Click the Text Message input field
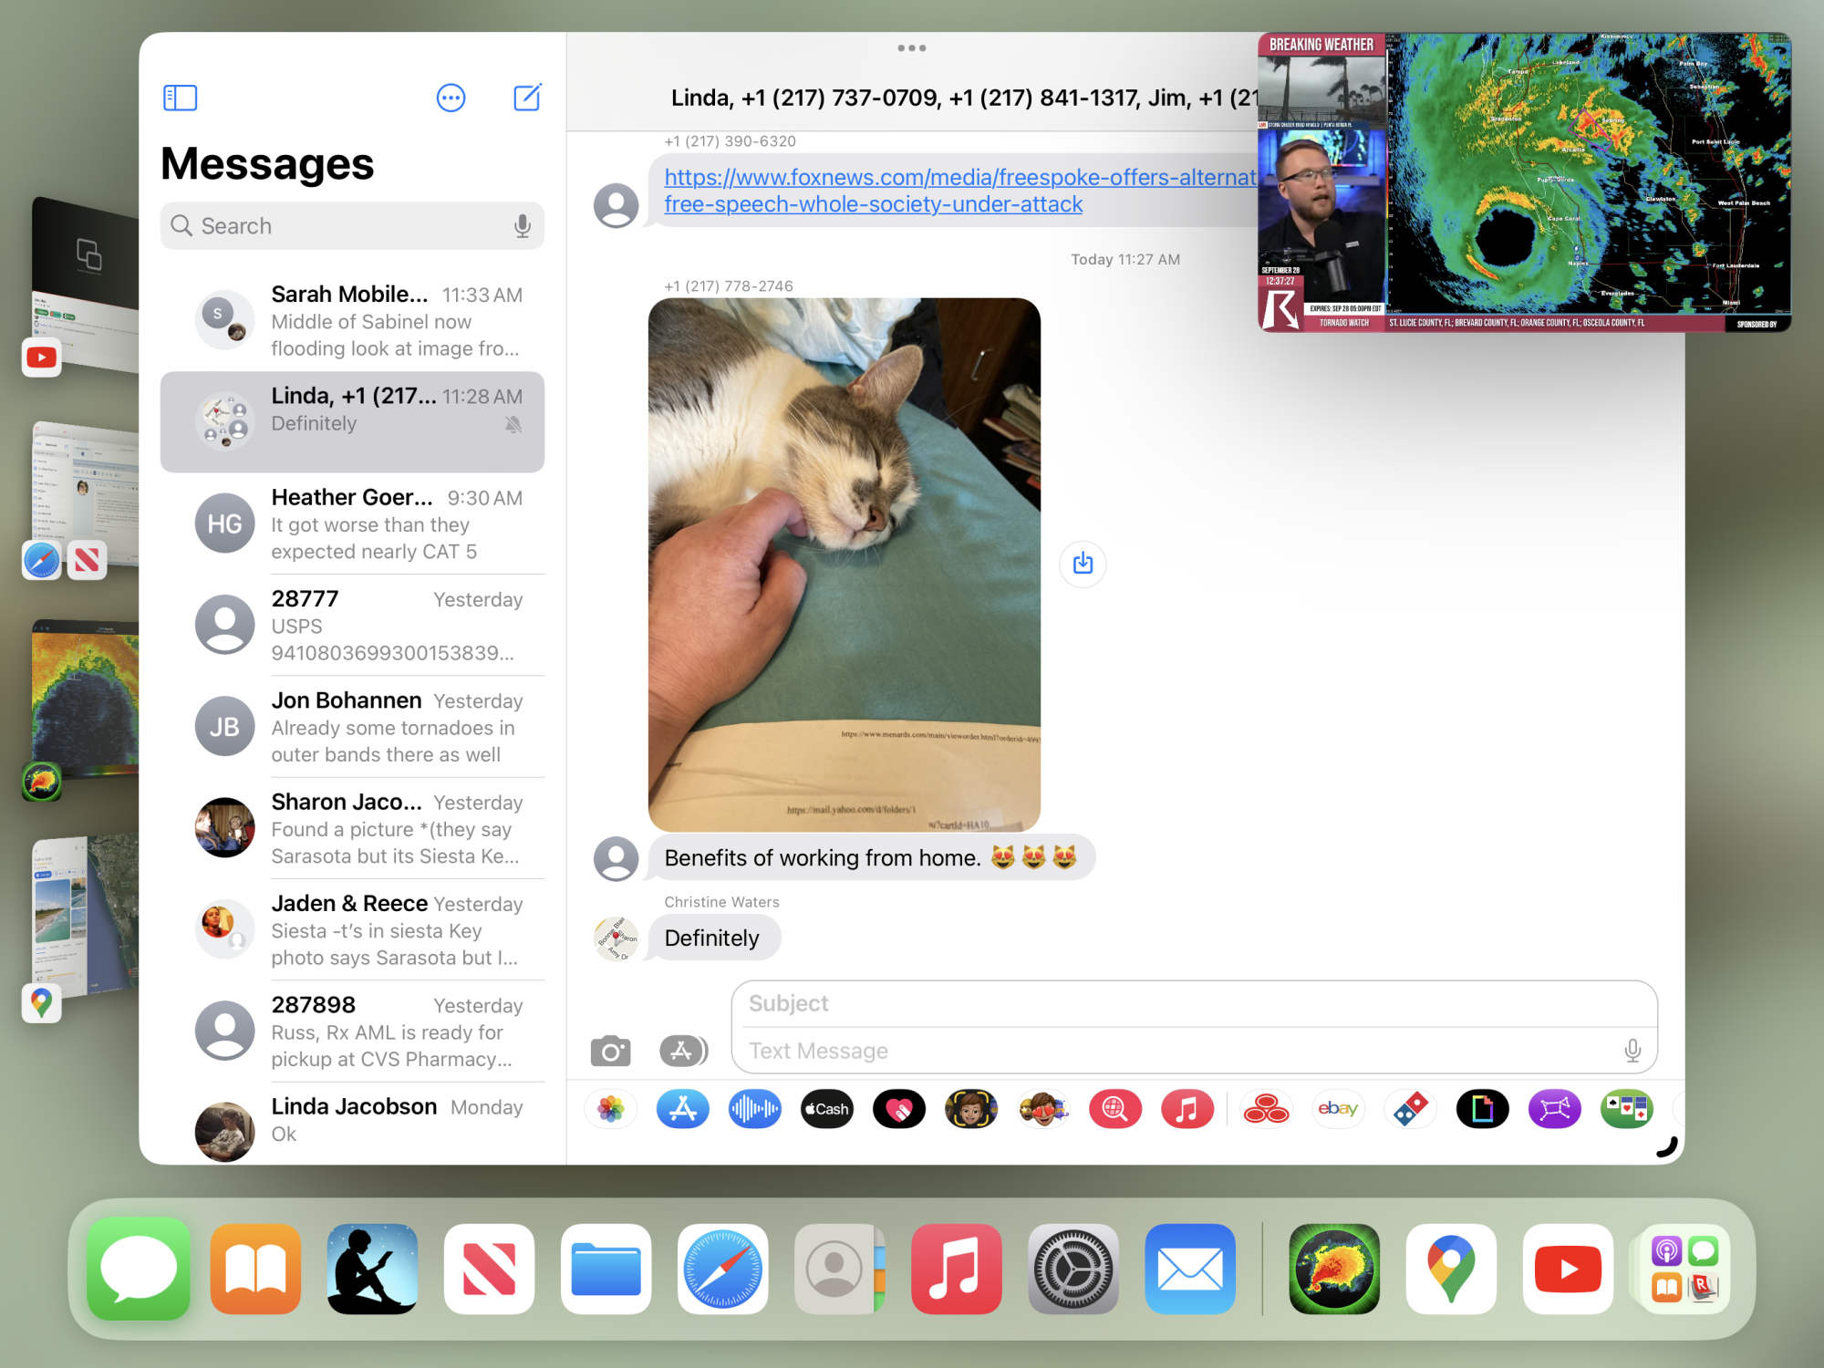 1176,1052
